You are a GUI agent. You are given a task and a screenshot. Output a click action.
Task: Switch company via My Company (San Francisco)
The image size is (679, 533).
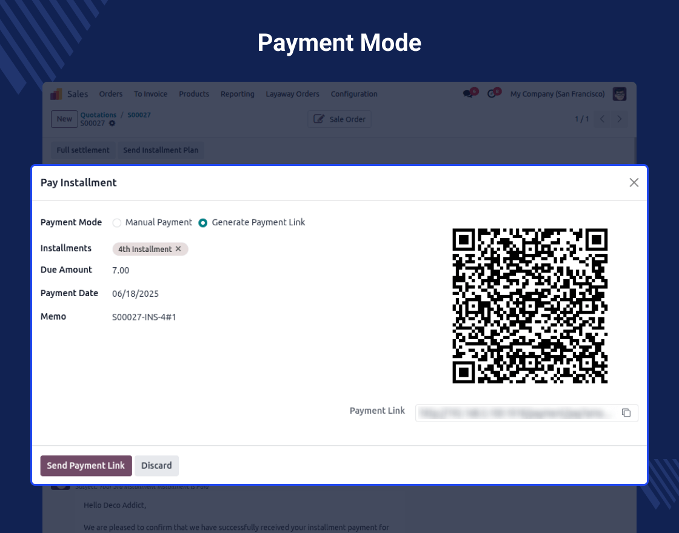click(557, 94)
